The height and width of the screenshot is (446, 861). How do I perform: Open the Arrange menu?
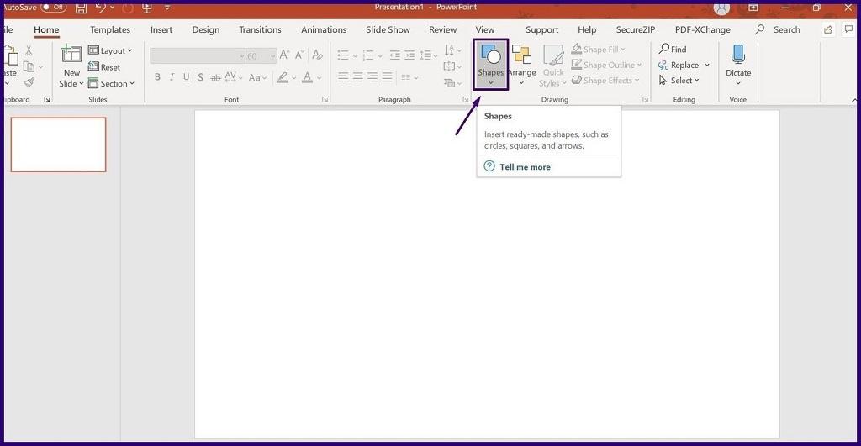[521, 65]
